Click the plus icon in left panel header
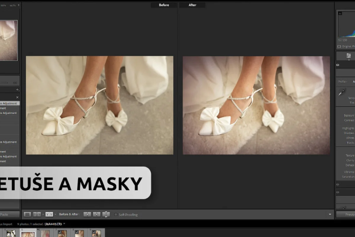This screenshot has height=237, width=355. (17, 90)
